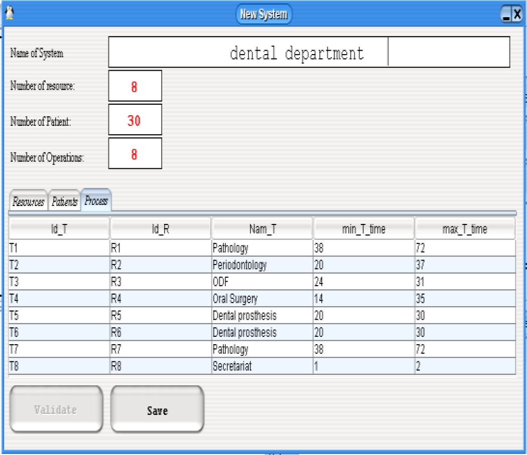The image size is (527, 455).
Task: Select the Process tab
Action: pyautogui.click(x=96, y=201)
